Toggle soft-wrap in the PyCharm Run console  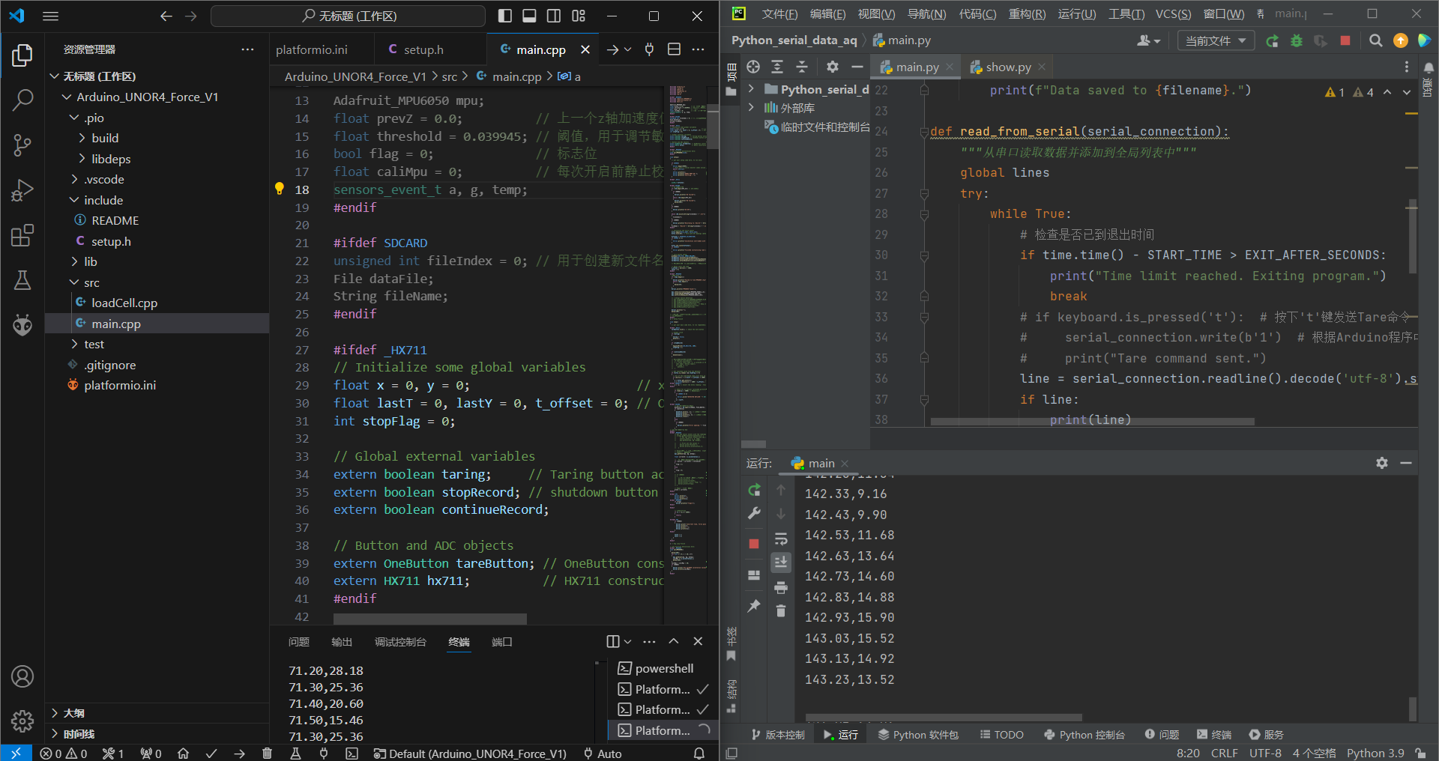pyautogui.click(x=781, y=539)
